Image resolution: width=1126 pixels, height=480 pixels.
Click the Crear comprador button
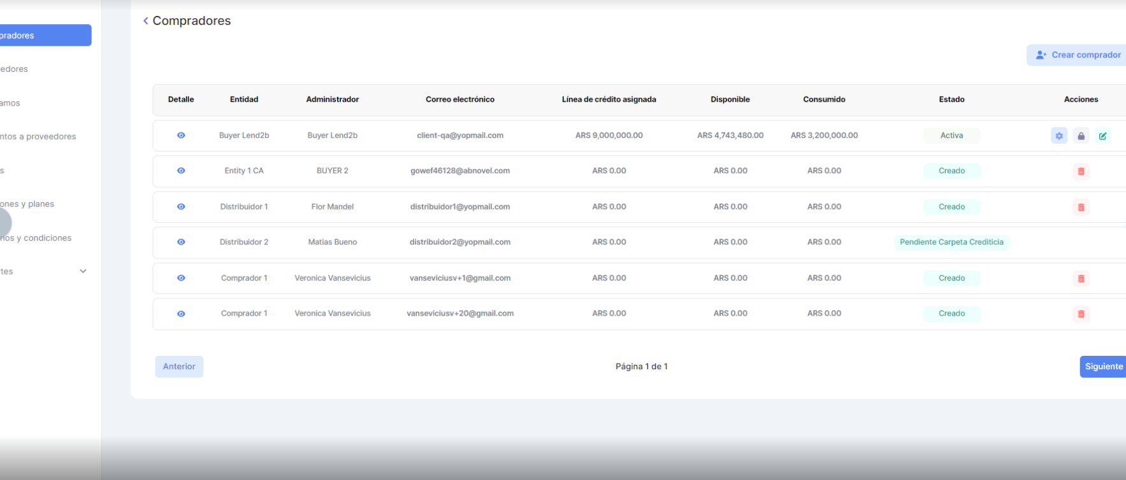[1078, 55]
